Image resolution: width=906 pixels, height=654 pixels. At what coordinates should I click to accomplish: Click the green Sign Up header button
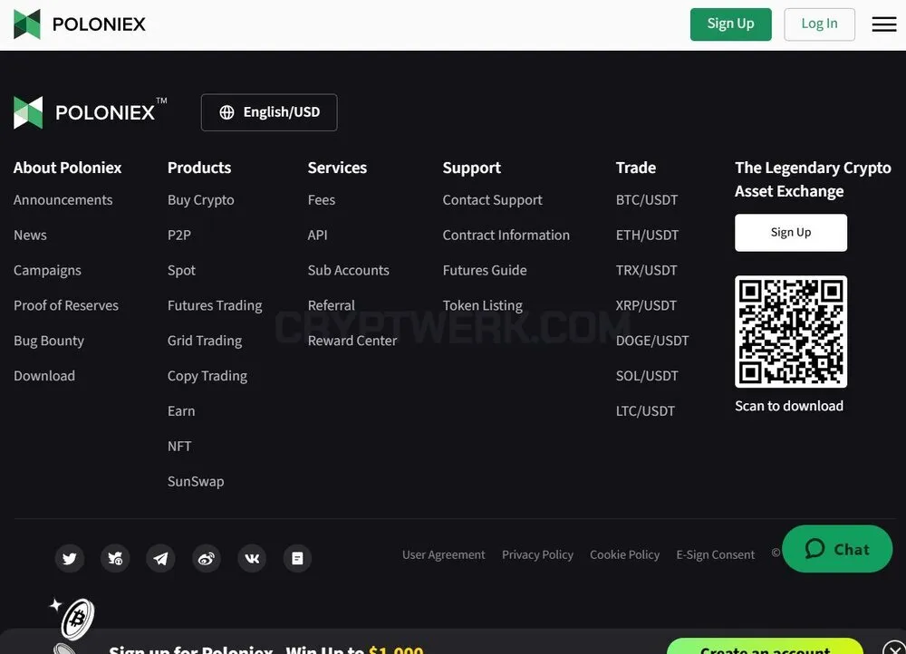(x=730, y=24)
